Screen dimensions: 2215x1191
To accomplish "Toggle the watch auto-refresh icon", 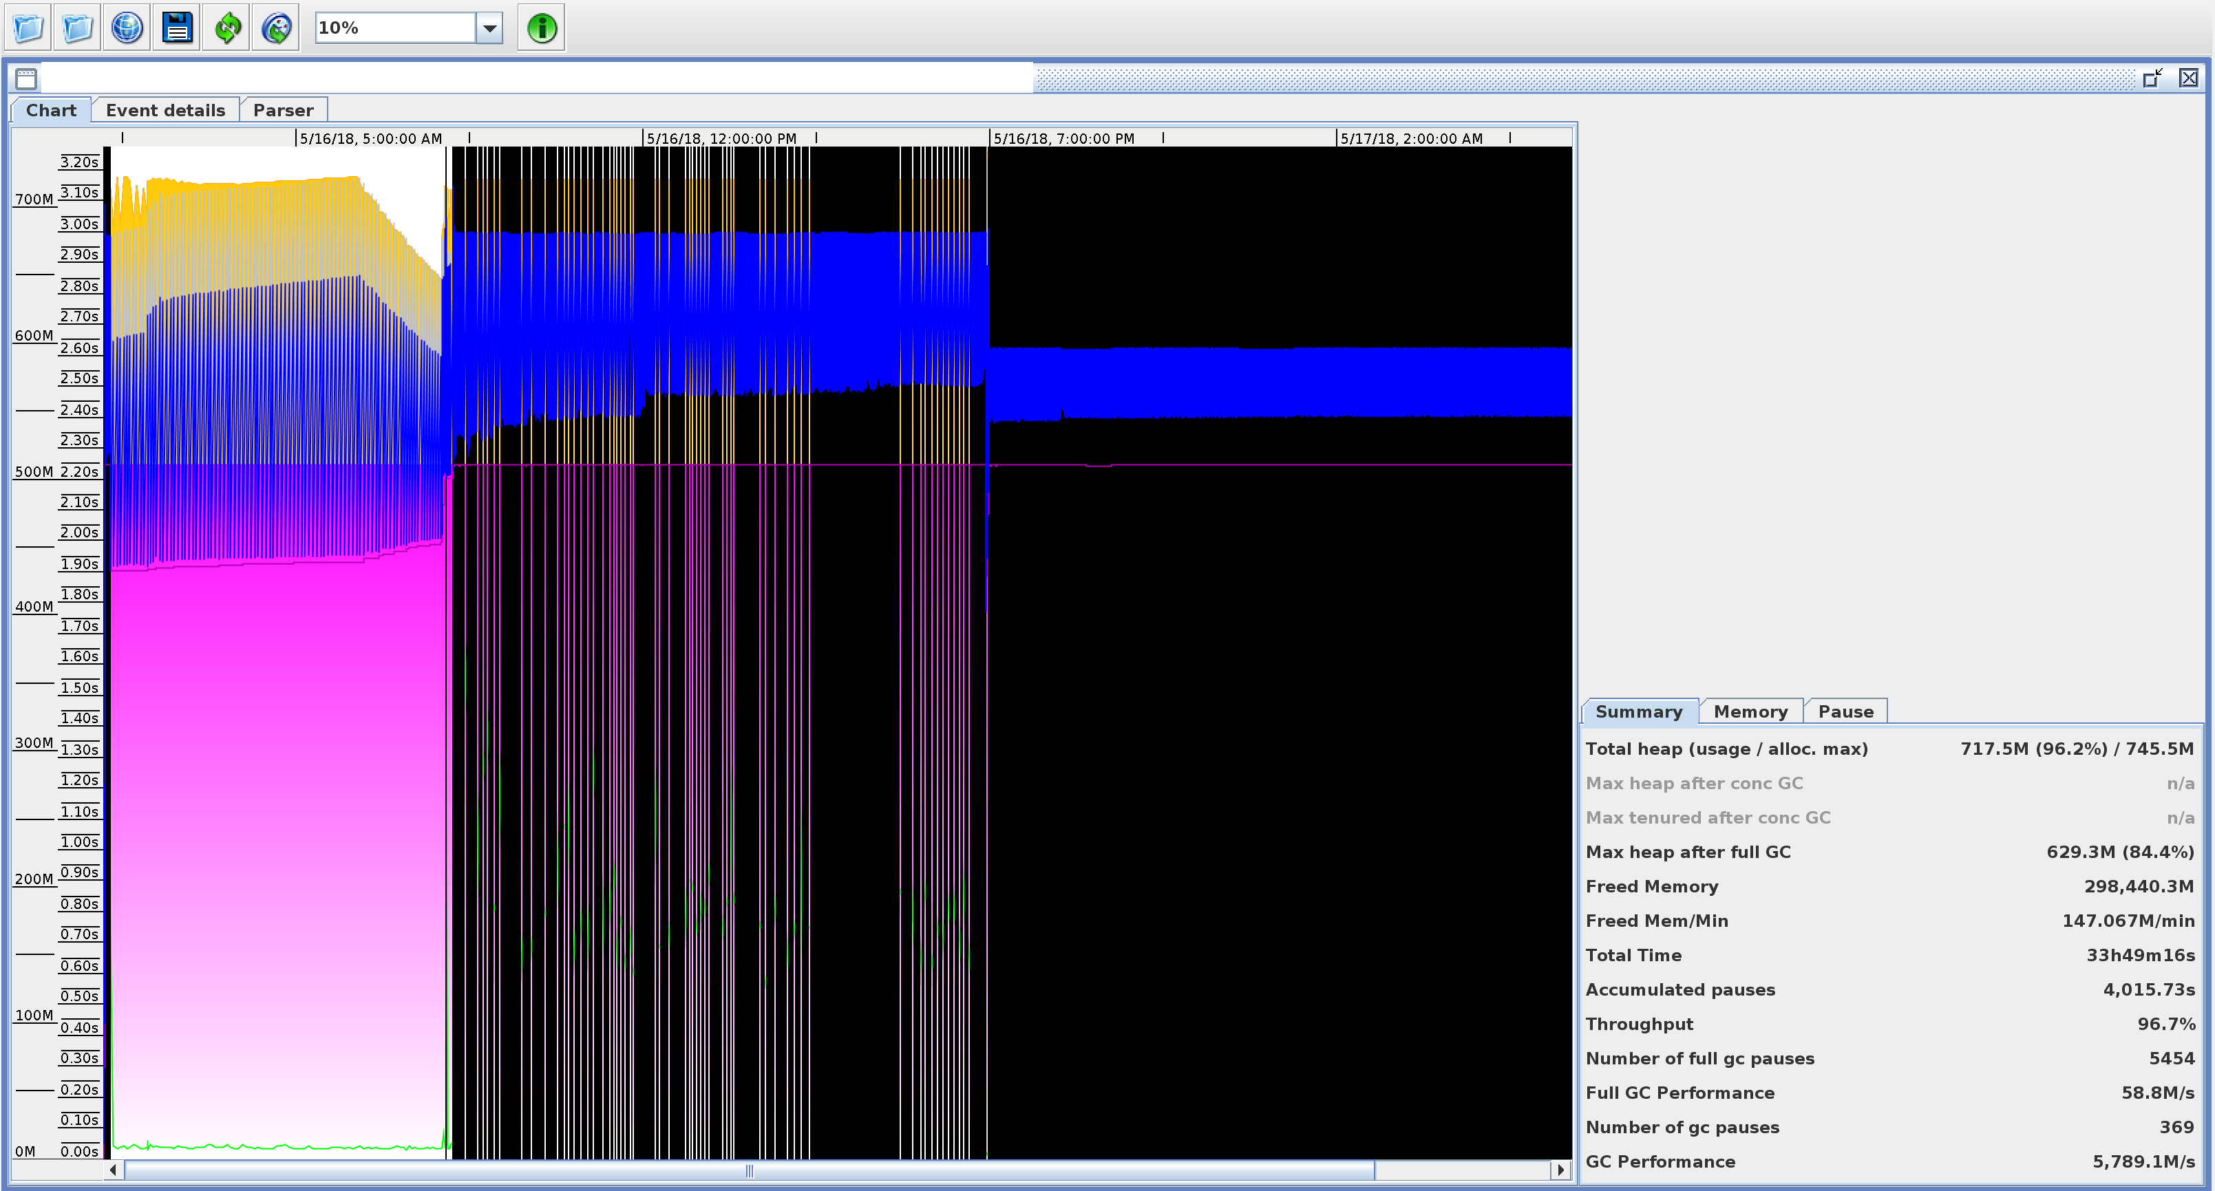I will point(276,28).
